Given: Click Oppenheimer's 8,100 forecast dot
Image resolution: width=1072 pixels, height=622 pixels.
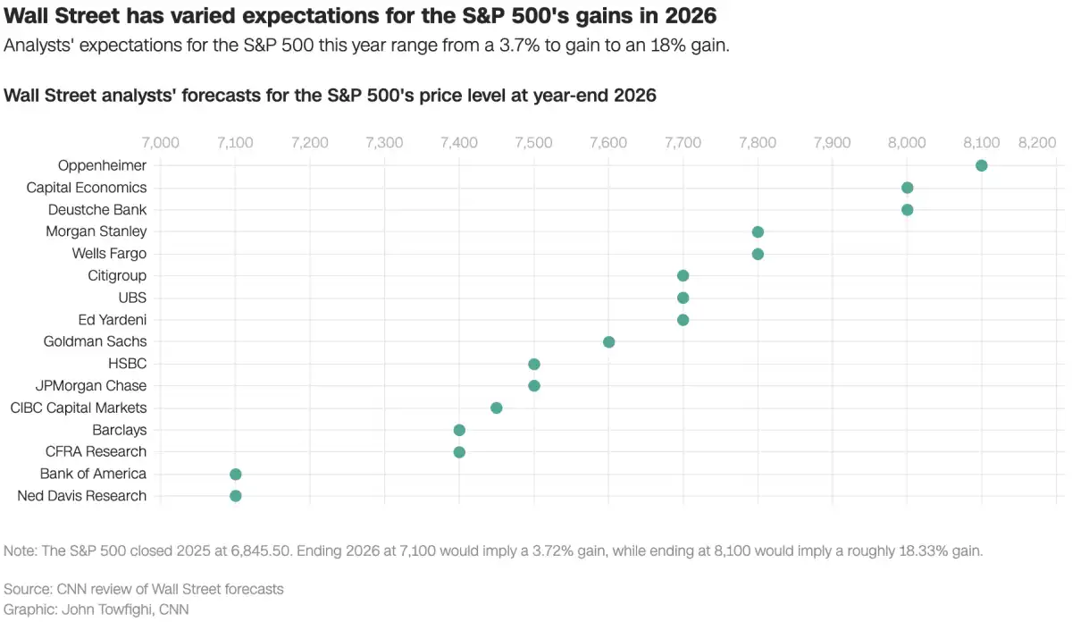Looking at the screenshot, I should click(981, 165).
